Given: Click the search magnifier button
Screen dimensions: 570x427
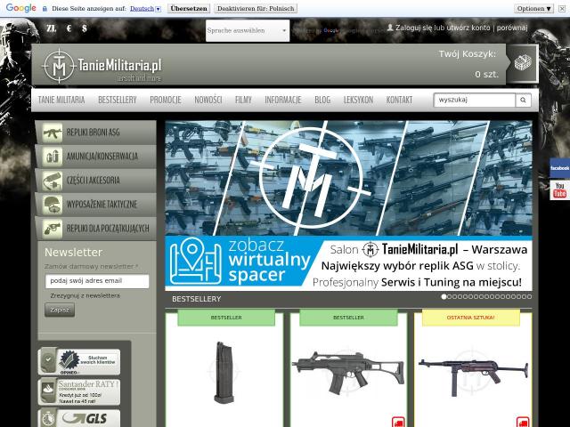Looking at the screenshot, I should [523, 100].
